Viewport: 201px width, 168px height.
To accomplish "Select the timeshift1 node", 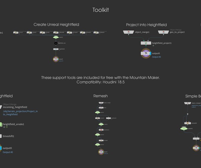I will point(1,136).
